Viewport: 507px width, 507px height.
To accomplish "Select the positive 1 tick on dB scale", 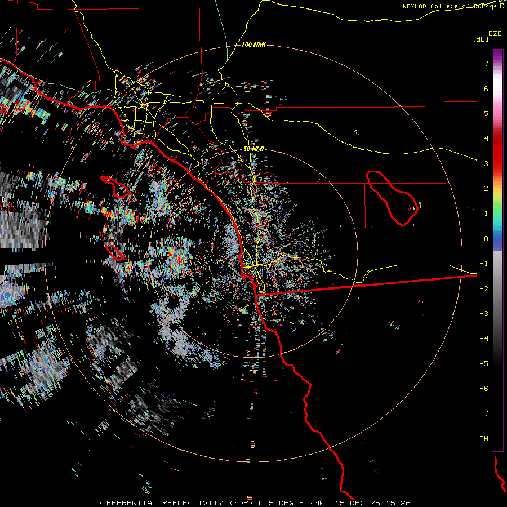I will 486,214.
